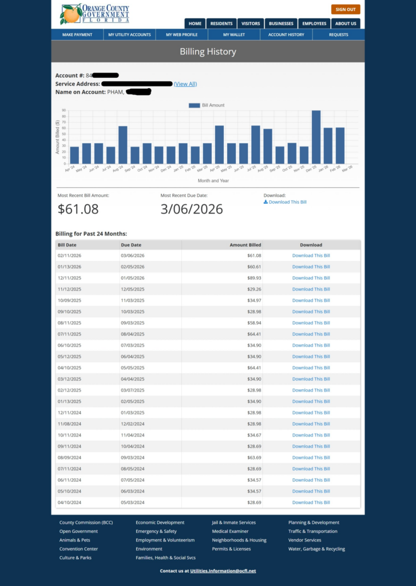Go to Make Payment menu item
Screen dimensions: 416x586
coord(77,35)
